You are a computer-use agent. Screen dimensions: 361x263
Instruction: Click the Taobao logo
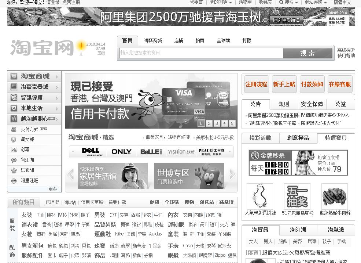(42, 48)
